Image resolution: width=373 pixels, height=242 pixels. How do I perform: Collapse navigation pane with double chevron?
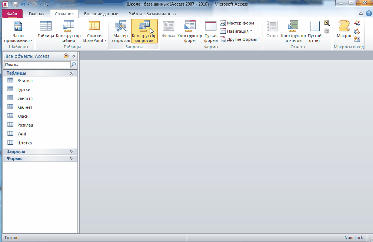(x=74, y=56)
